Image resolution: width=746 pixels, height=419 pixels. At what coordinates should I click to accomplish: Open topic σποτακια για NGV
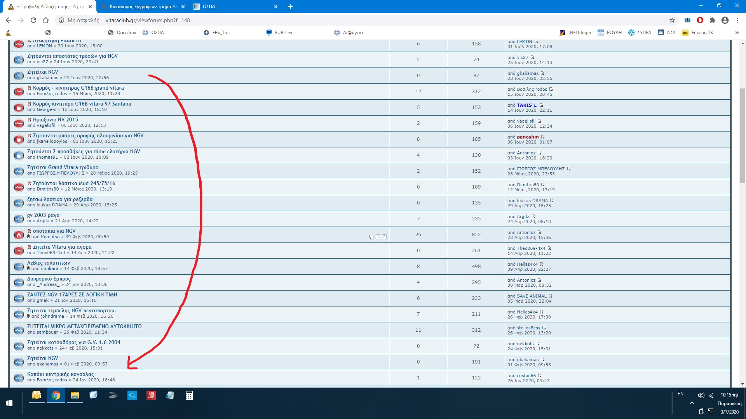[x=54, y=231]
